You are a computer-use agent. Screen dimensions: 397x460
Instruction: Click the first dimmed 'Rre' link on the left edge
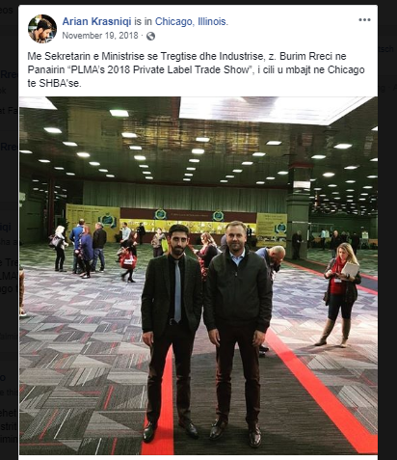pos(9,74)
